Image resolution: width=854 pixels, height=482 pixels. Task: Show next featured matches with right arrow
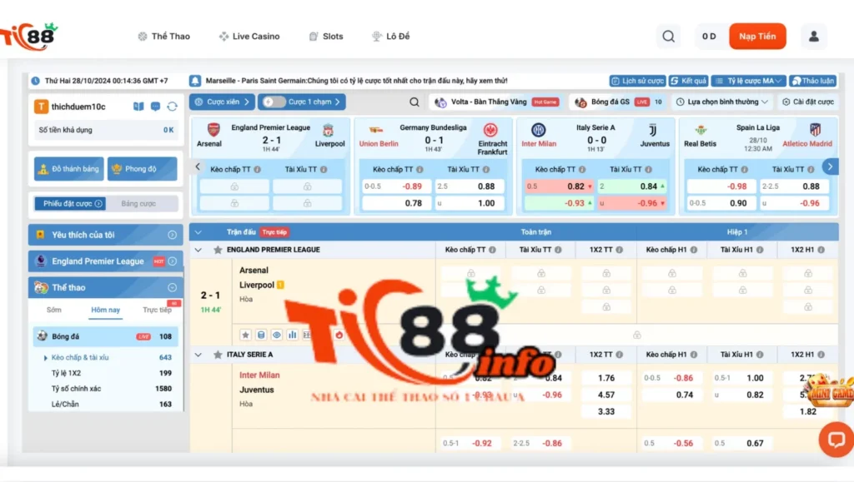tap(830, 166)
